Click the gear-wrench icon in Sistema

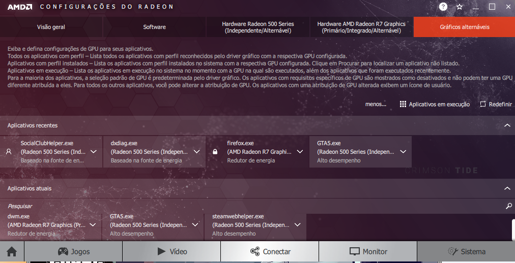click(452, 251)
